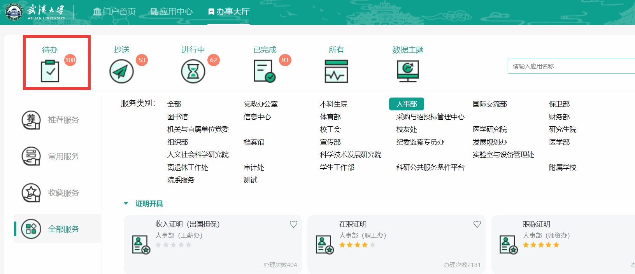Open the 进行中 hourglass icon

tap(193, 71)
